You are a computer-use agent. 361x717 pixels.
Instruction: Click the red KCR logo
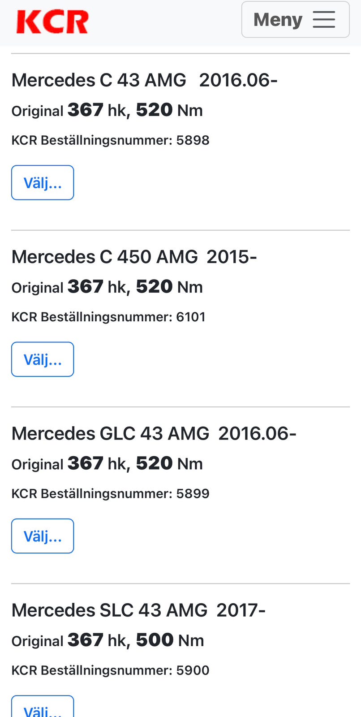[x=52, y=22]
